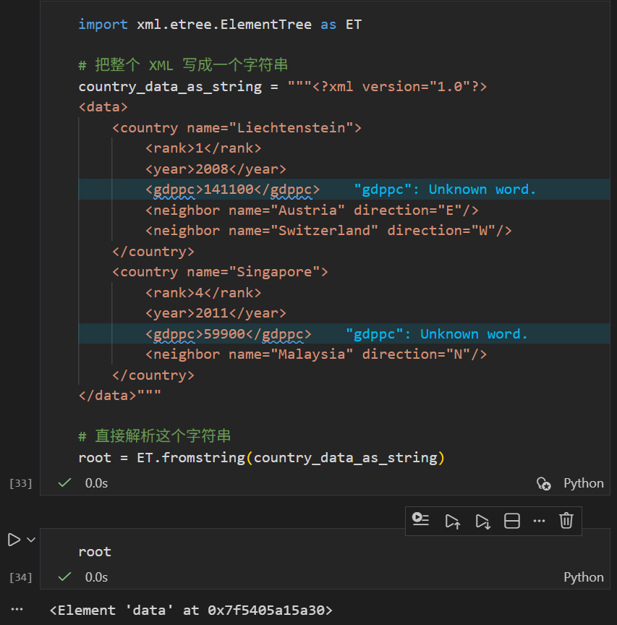Open output actions ellipsis beside Element output

(x=17, y=609)
